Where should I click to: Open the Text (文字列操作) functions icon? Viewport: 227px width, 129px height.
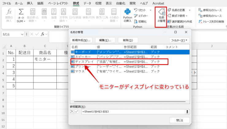[x=63, y=12]
